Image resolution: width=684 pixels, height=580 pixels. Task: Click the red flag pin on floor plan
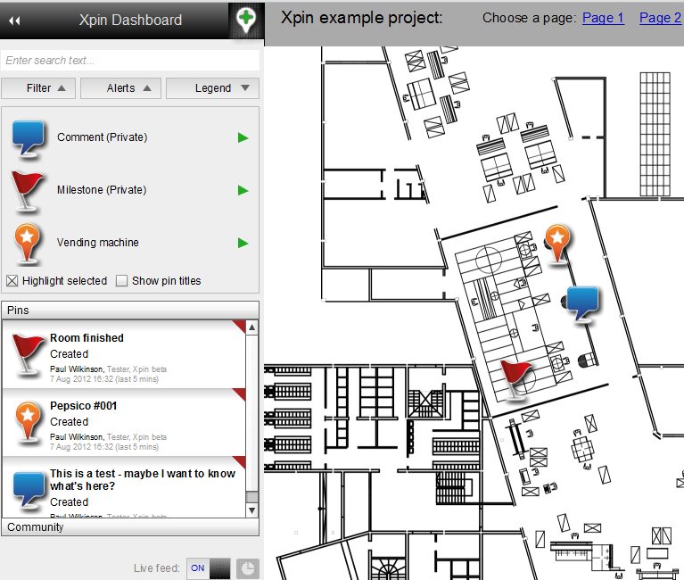515,378
